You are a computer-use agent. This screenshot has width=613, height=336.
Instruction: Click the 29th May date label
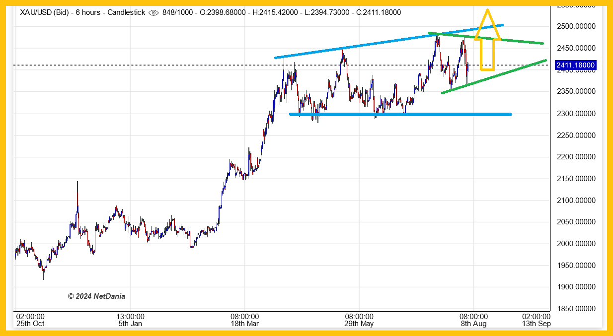coord(359,324)
